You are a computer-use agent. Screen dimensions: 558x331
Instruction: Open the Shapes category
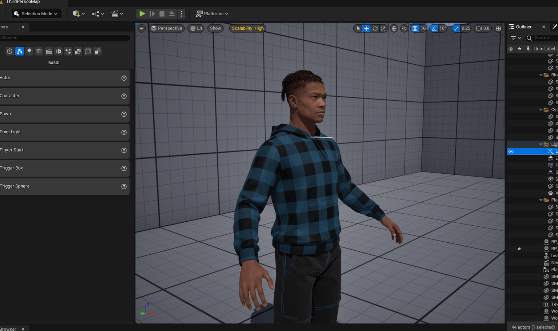tap(39, 52)
